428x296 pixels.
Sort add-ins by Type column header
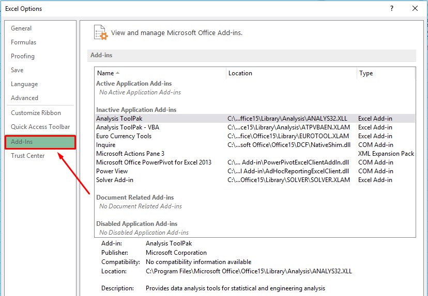pos(386,73)
